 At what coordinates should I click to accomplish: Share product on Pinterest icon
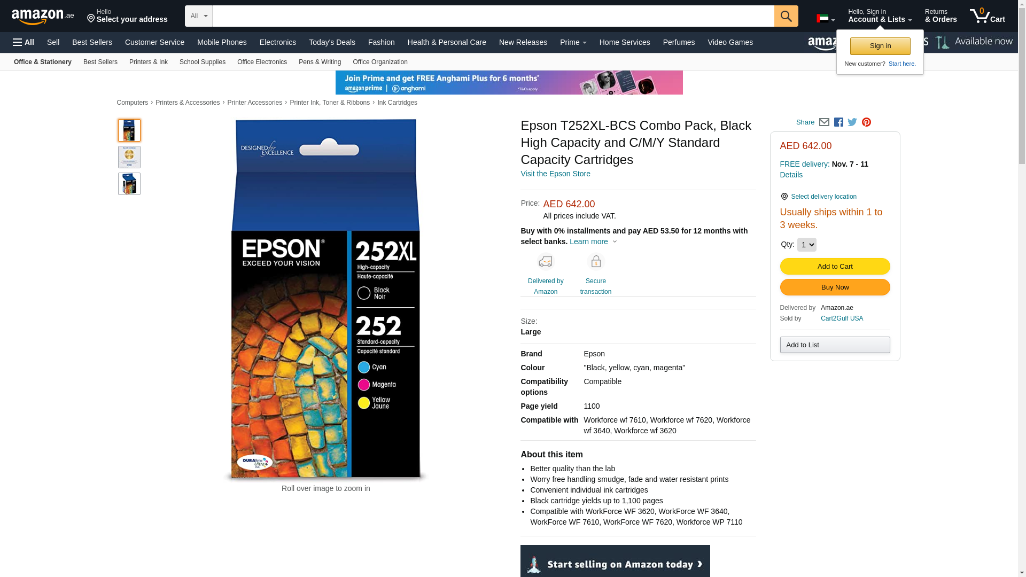pyautogui.click(x=866, y=122)
